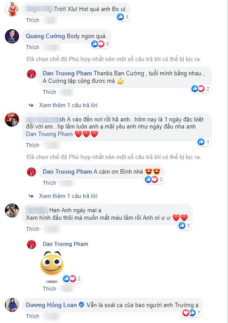Toggle Thích under the smiley sticker reply
This screenshot has width=228, height=323.
click(x=50, y=288)
